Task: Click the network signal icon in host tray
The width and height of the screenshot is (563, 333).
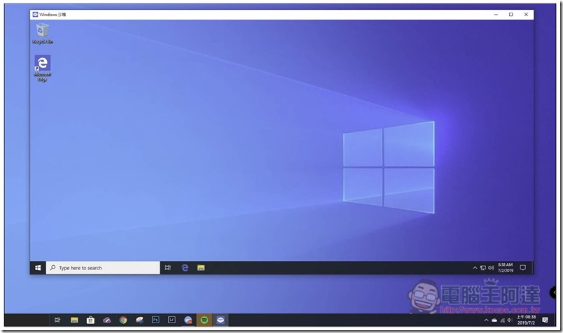Action: pos(502,320)
